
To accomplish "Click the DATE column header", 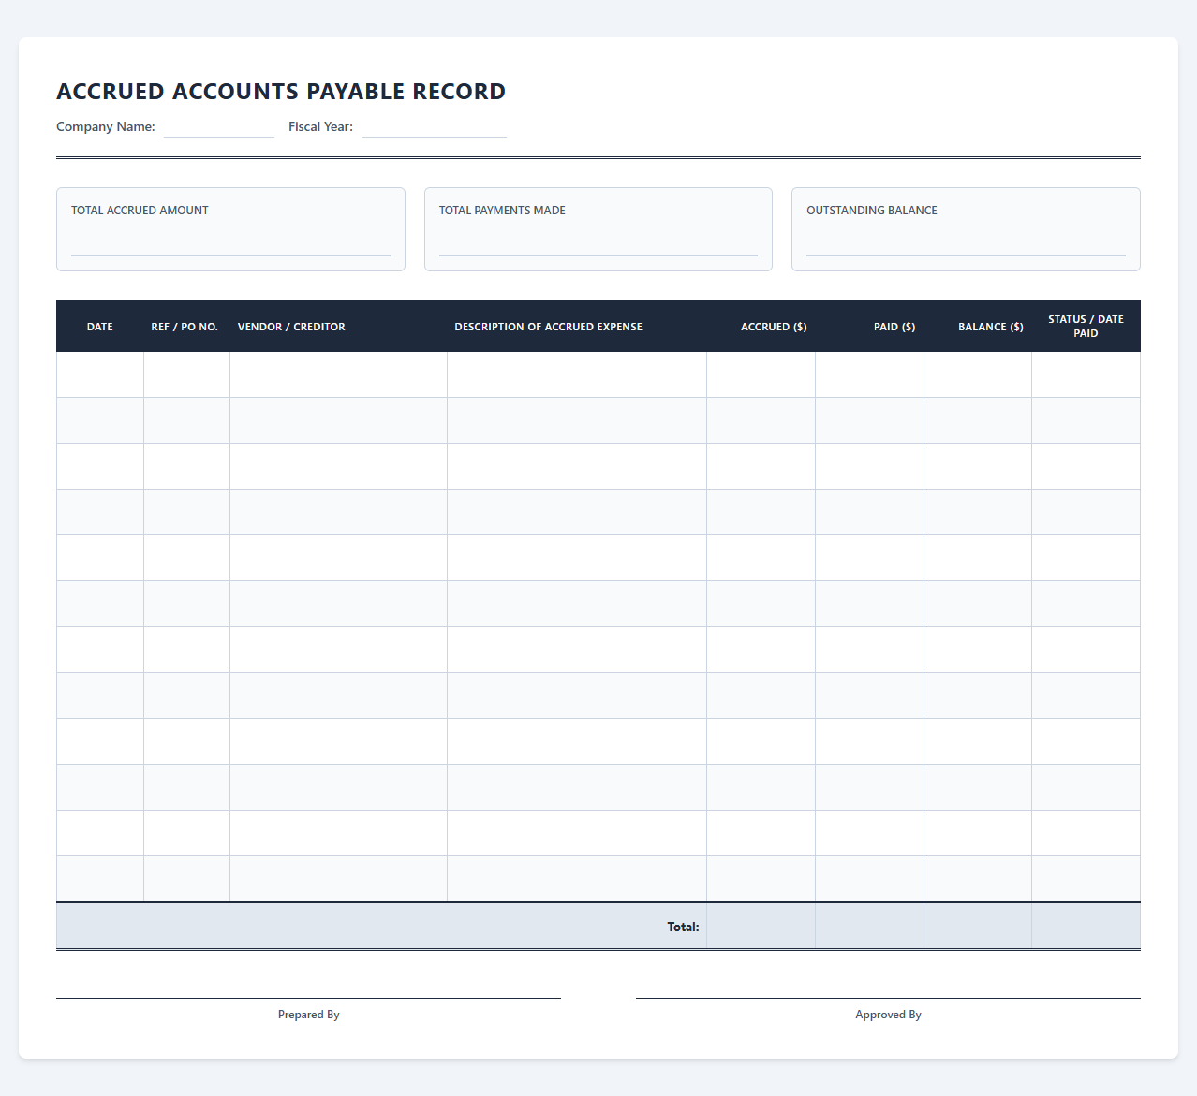I will [x=100, y=327].
